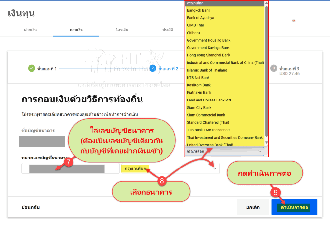Choose KasiKorn Bank option
Viewport: 330px width, 249px height.
[x=199, y=85]
